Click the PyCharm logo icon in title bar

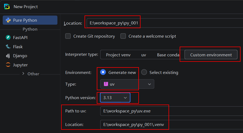coord(7,7)
